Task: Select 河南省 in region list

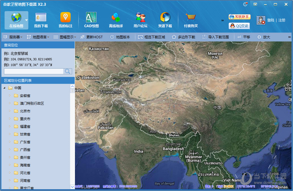Action: click(x=25, y=180)
